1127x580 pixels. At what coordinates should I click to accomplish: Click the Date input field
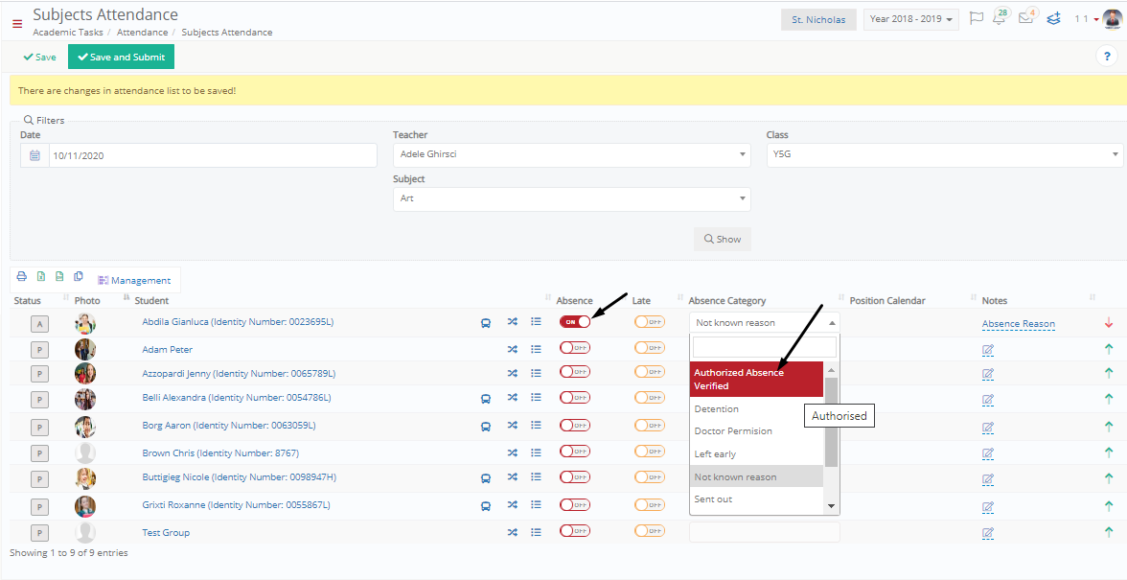[213, 155]
